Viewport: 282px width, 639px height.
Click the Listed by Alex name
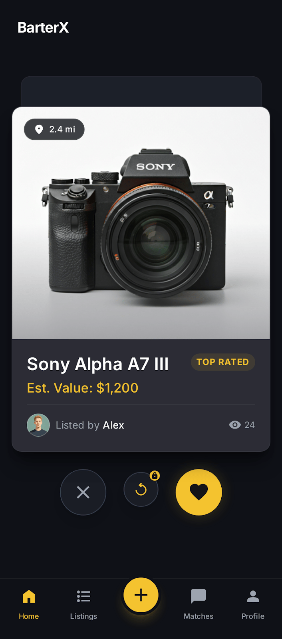113,425
